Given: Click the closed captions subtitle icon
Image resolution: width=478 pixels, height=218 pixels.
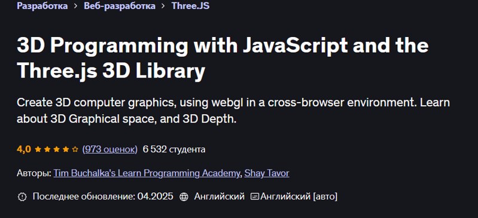Looking at the screenshot, I should coord(254,196).
